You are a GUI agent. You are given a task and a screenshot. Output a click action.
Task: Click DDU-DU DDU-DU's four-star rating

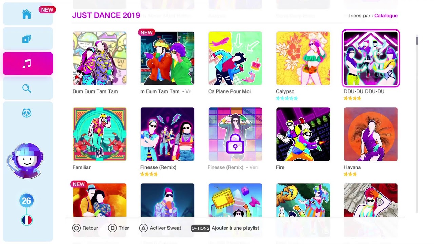(353, 98)
